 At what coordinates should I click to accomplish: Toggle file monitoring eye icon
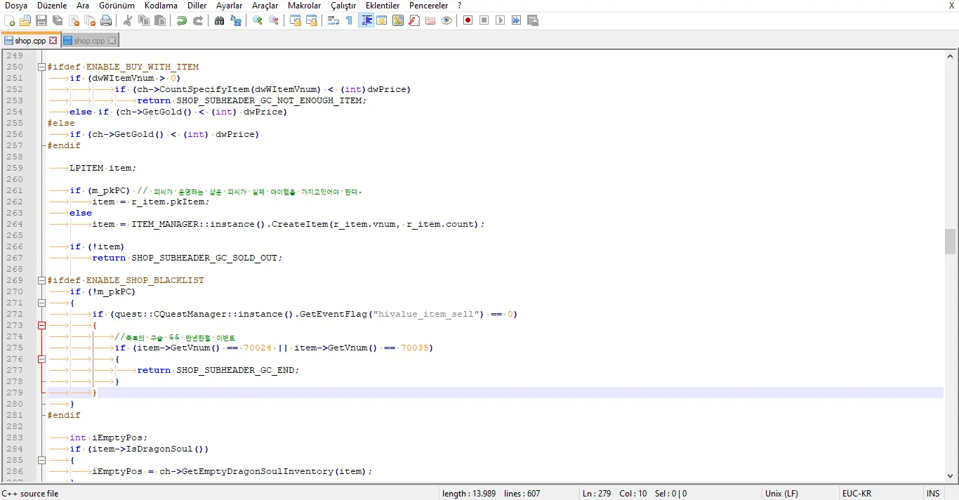click(447, 20)
